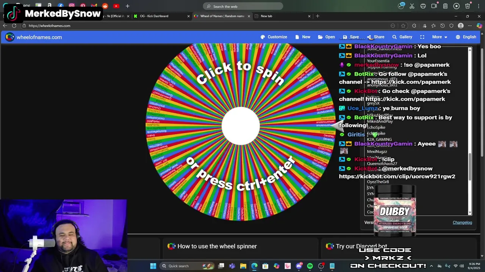This screenshot has height=272, width=485.
Task: Open Microsoft Edge on taskbar
Action: click(x=254, y=266)
